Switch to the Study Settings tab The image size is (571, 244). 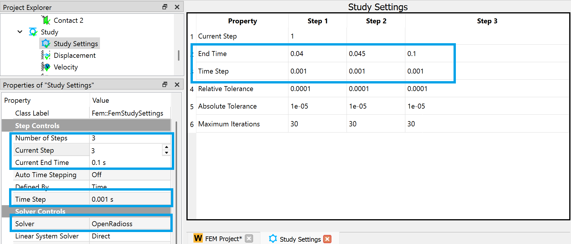[300, 239]
